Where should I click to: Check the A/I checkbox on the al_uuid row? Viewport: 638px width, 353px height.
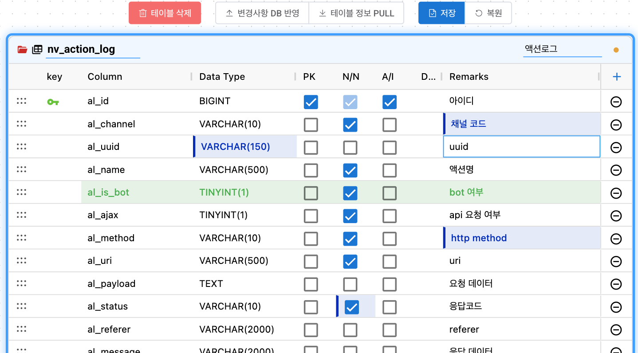point(389,147)
